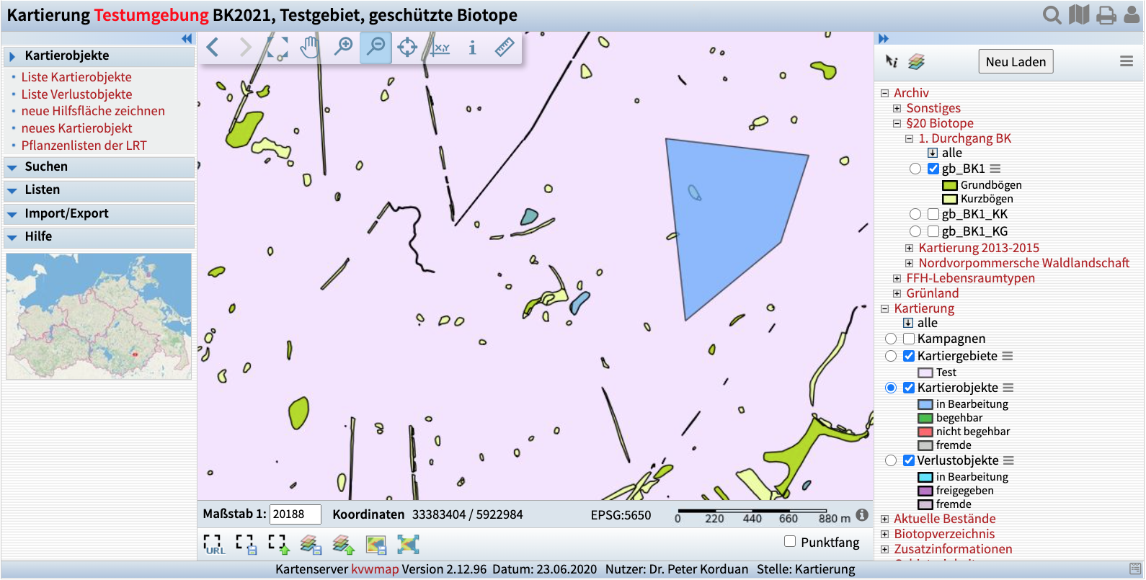Select the ruler measure distance tool
This screenshot has height=580, width=1146.
[x=505, y=48]
